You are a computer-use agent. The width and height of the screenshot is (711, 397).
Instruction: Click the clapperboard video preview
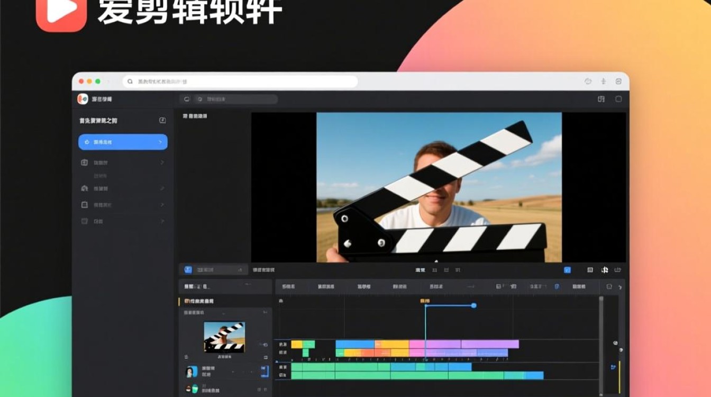[439, 187]
